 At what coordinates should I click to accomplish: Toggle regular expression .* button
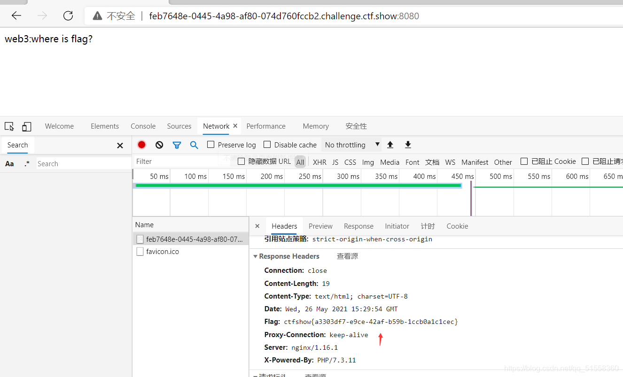coord(27,164)
